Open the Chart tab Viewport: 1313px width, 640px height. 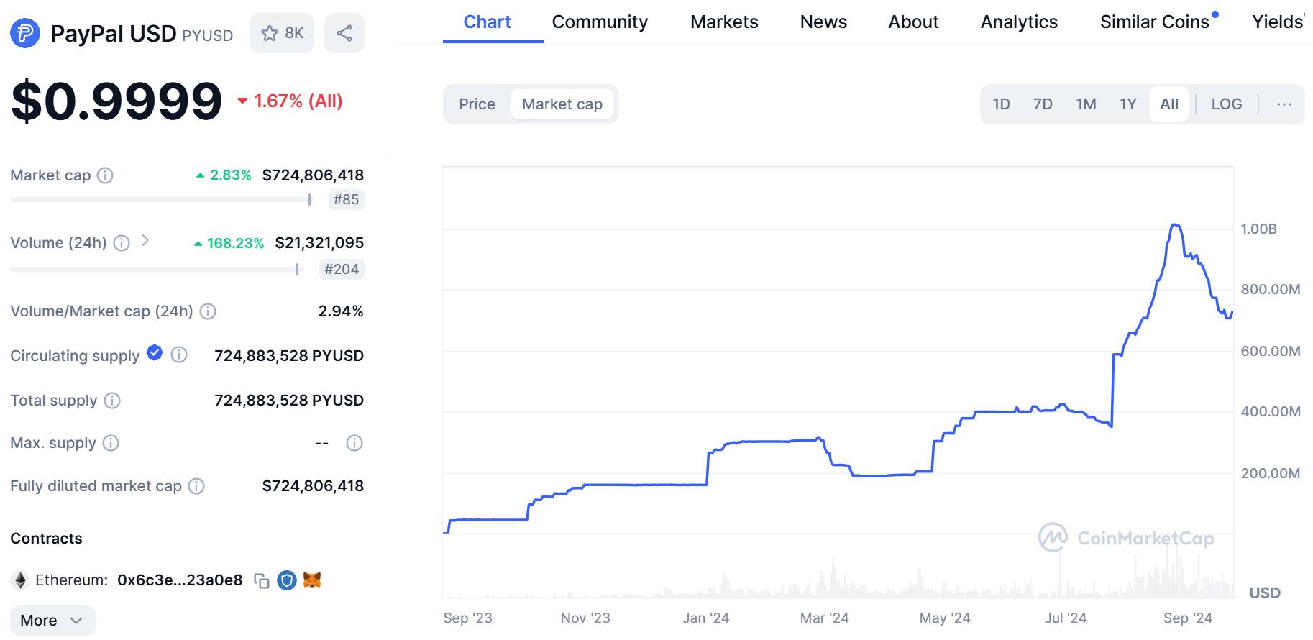tap(488, 22)
